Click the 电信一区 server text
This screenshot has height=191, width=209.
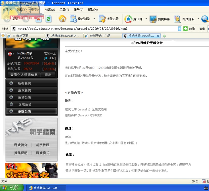(49, 54)
